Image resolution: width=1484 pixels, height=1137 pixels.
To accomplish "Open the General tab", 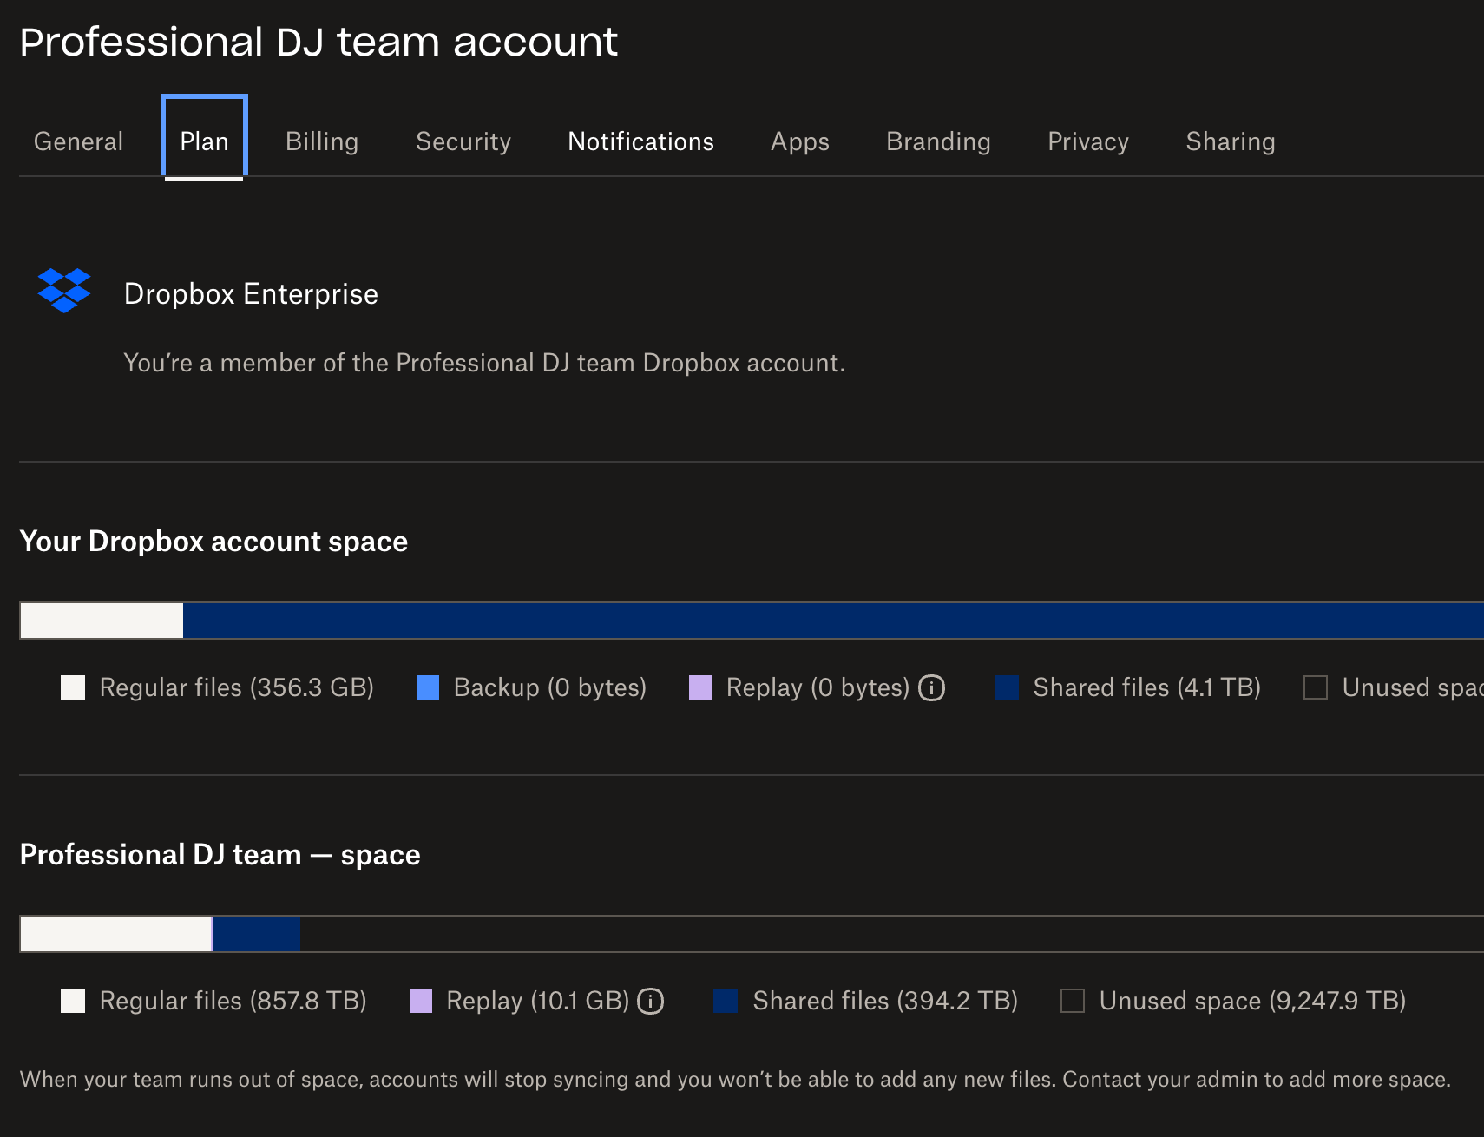I will pos(78,141).
